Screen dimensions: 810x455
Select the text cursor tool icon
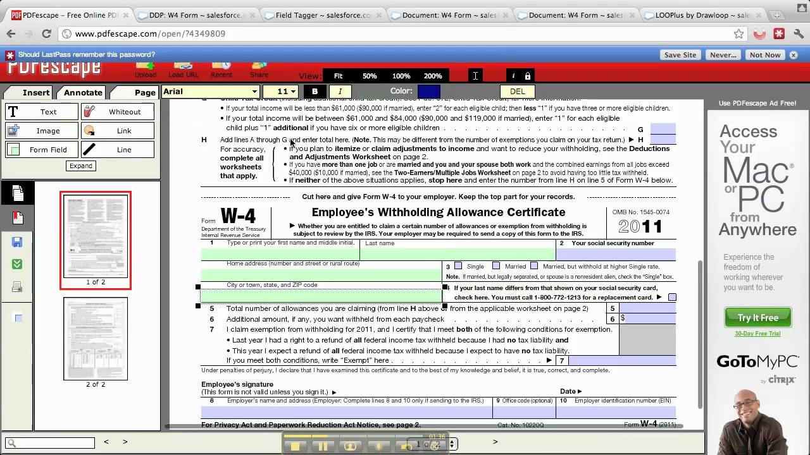click(475, 76)
